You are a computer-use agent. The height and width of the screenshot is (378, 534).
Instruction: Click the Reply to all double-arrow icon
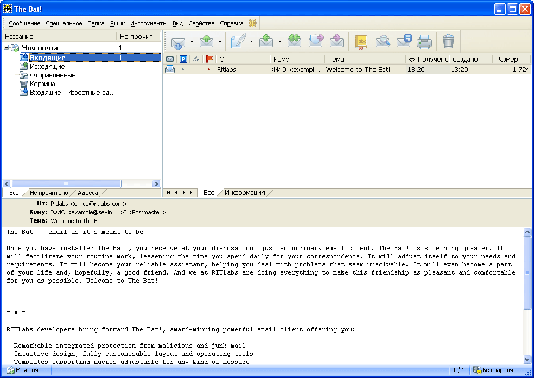(x=294, y=41)
